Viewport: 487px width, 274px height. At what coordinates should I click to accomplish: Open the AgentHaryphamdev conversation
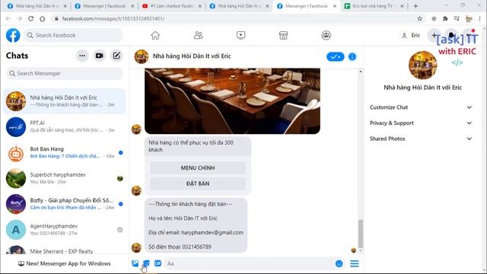click(x=65, y=230)
